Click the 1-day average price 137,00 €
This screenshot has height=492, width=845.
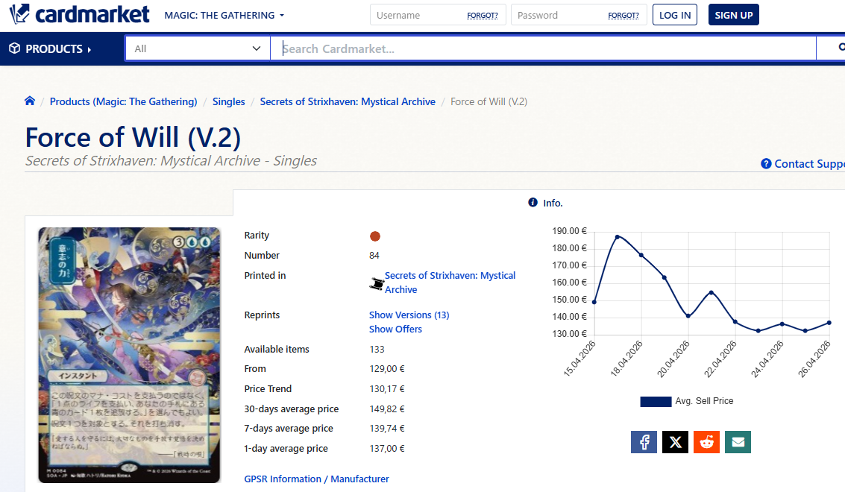(387, 448)
